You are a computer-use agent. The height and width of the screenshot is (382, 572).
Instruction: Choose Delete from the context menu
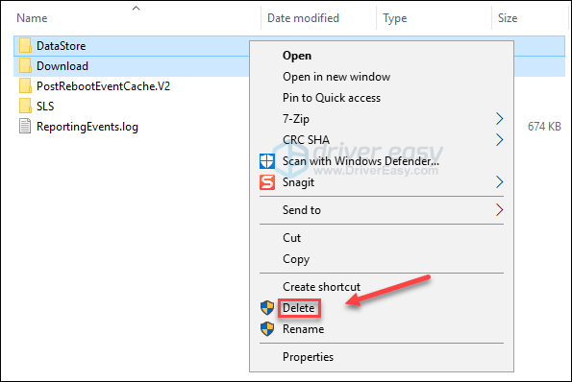pyautogui.click(x=299, y=308)
